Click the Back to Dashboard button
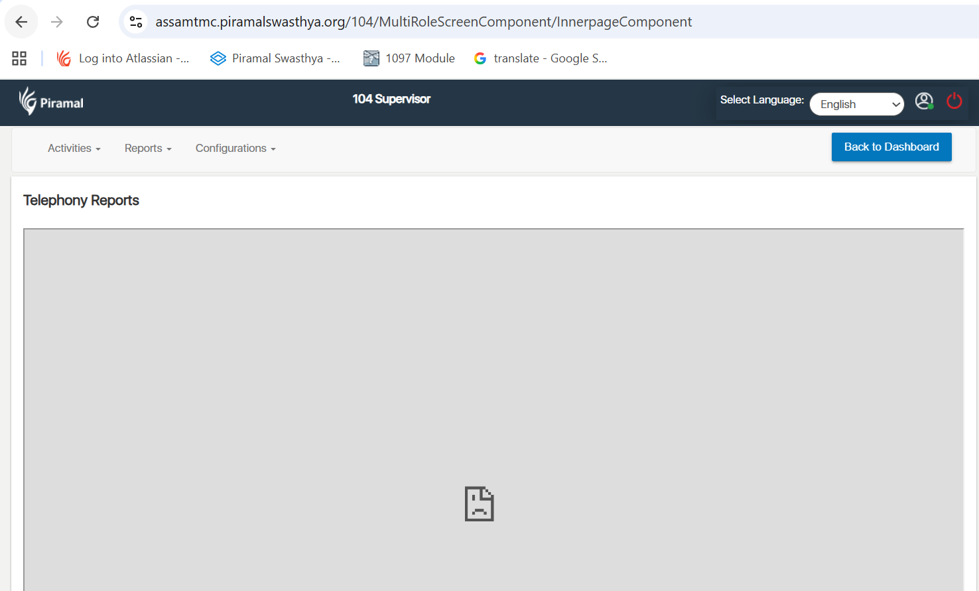This screenshot has width=979, height=591. coord(891,147)
